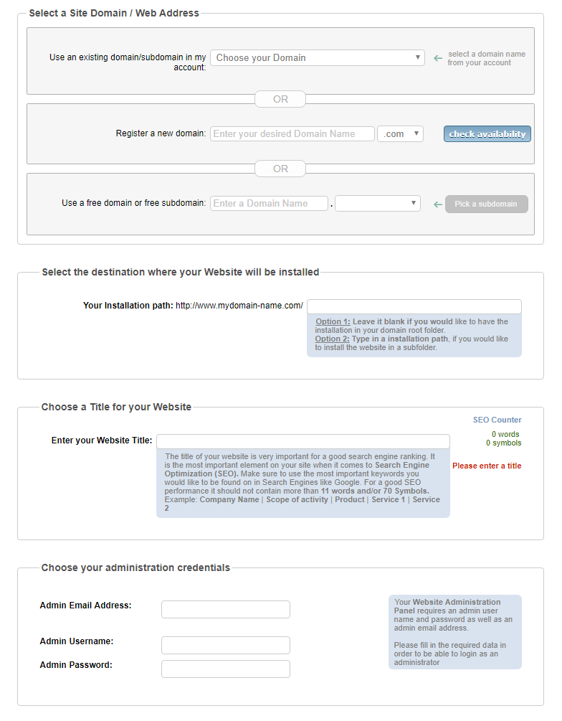Click the underlined "Option 1:" text
The image size is (562, 721).
point(333,322)
